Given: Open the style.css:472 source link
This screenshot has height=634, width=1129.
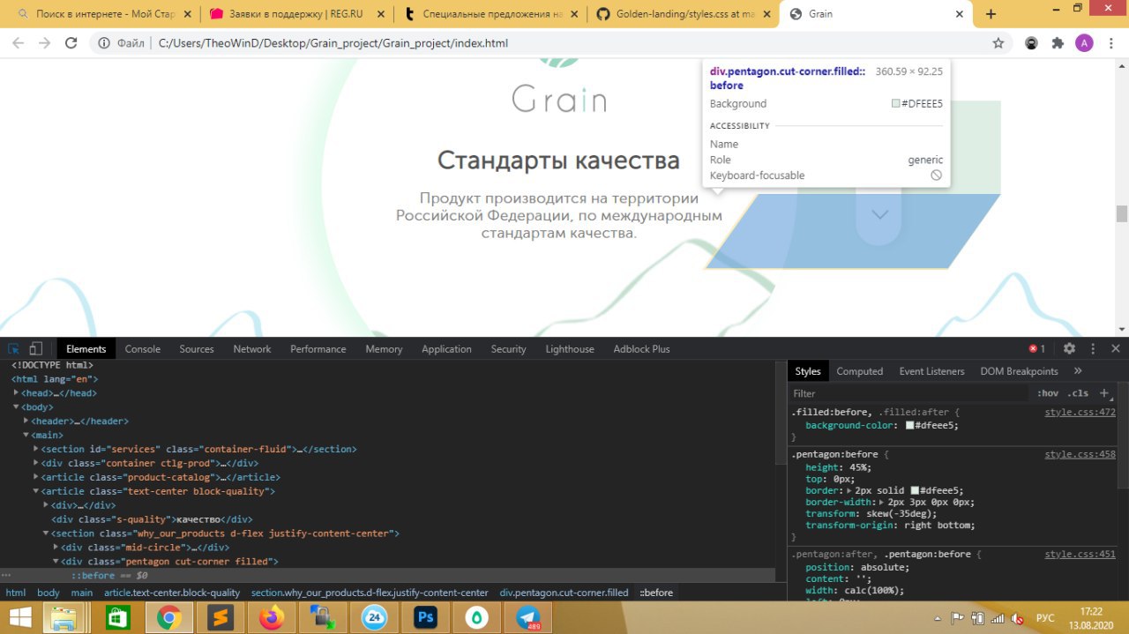Looking at the screenshot, I should pos(1080,412).
